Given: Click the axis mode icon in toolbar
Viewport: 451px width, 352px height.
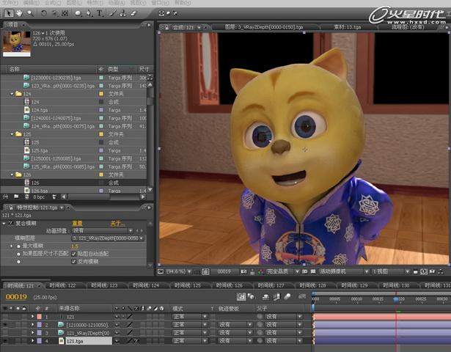Looking at the screenshot, I should [x=161, y=13].
